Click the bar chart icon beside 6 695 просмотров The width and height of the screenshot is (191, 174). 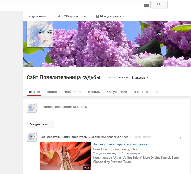[x=58, y=16]
